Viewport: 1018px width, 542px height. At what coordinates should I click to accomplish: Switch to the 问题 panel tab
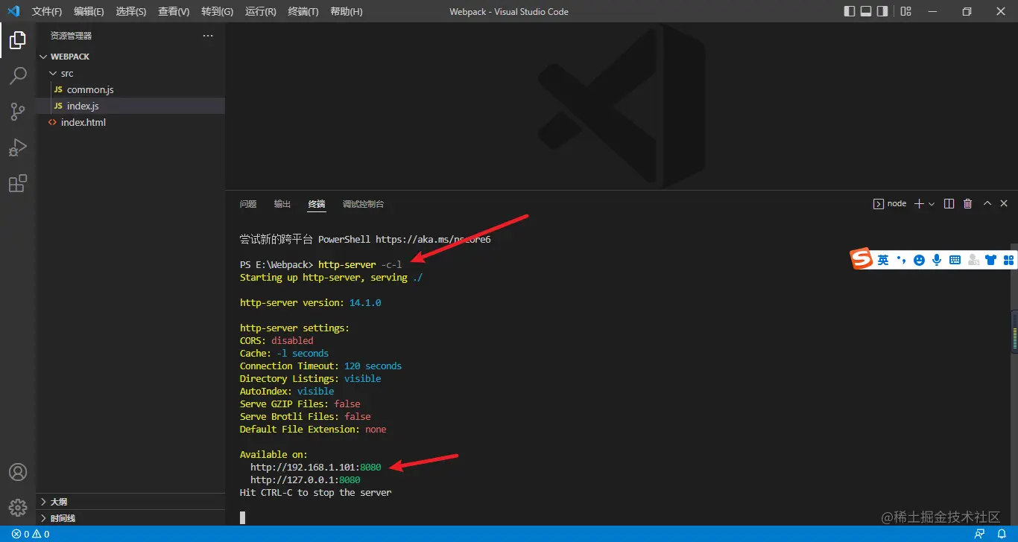[248, 204]
